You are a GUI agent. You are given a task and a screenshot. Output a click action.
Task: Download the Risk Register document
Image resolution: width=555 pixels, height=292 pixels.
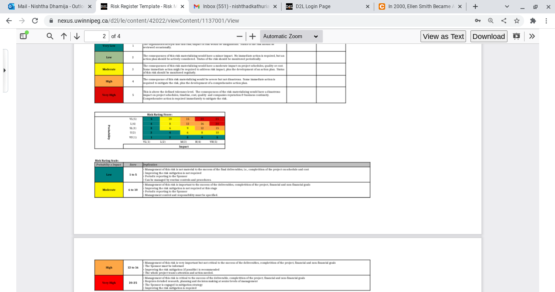pyautogui.click(x=488, y=36)
